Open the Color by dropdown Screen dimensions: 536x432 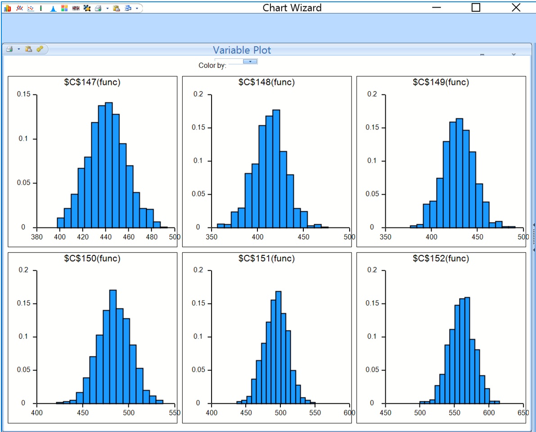coord(249,61)
